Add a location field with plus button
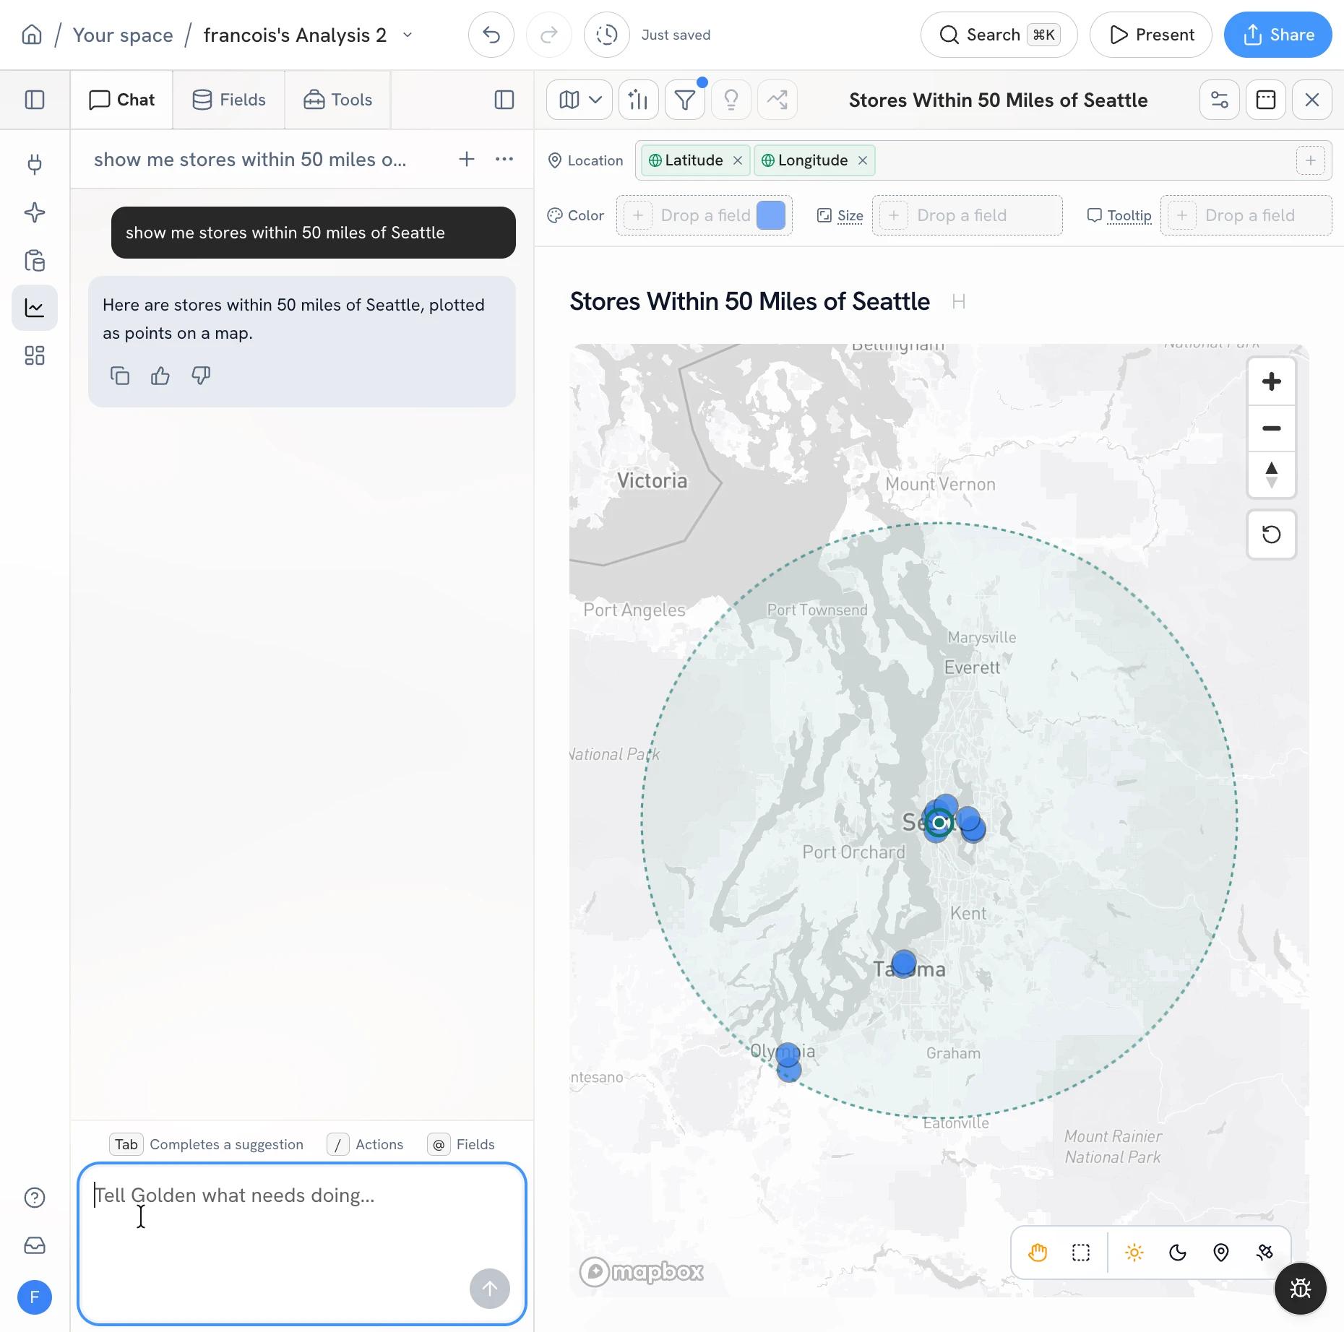 pos(1311,160)
